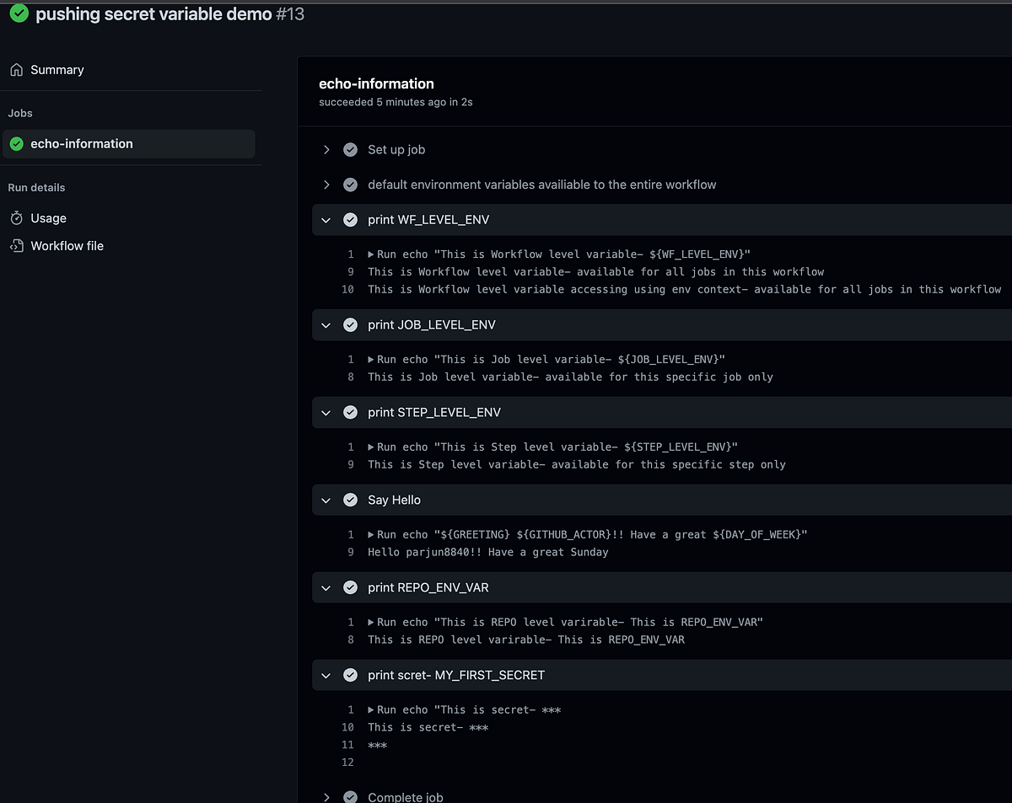
Task: Click the Summary home icon
Action: coord(17,70)
